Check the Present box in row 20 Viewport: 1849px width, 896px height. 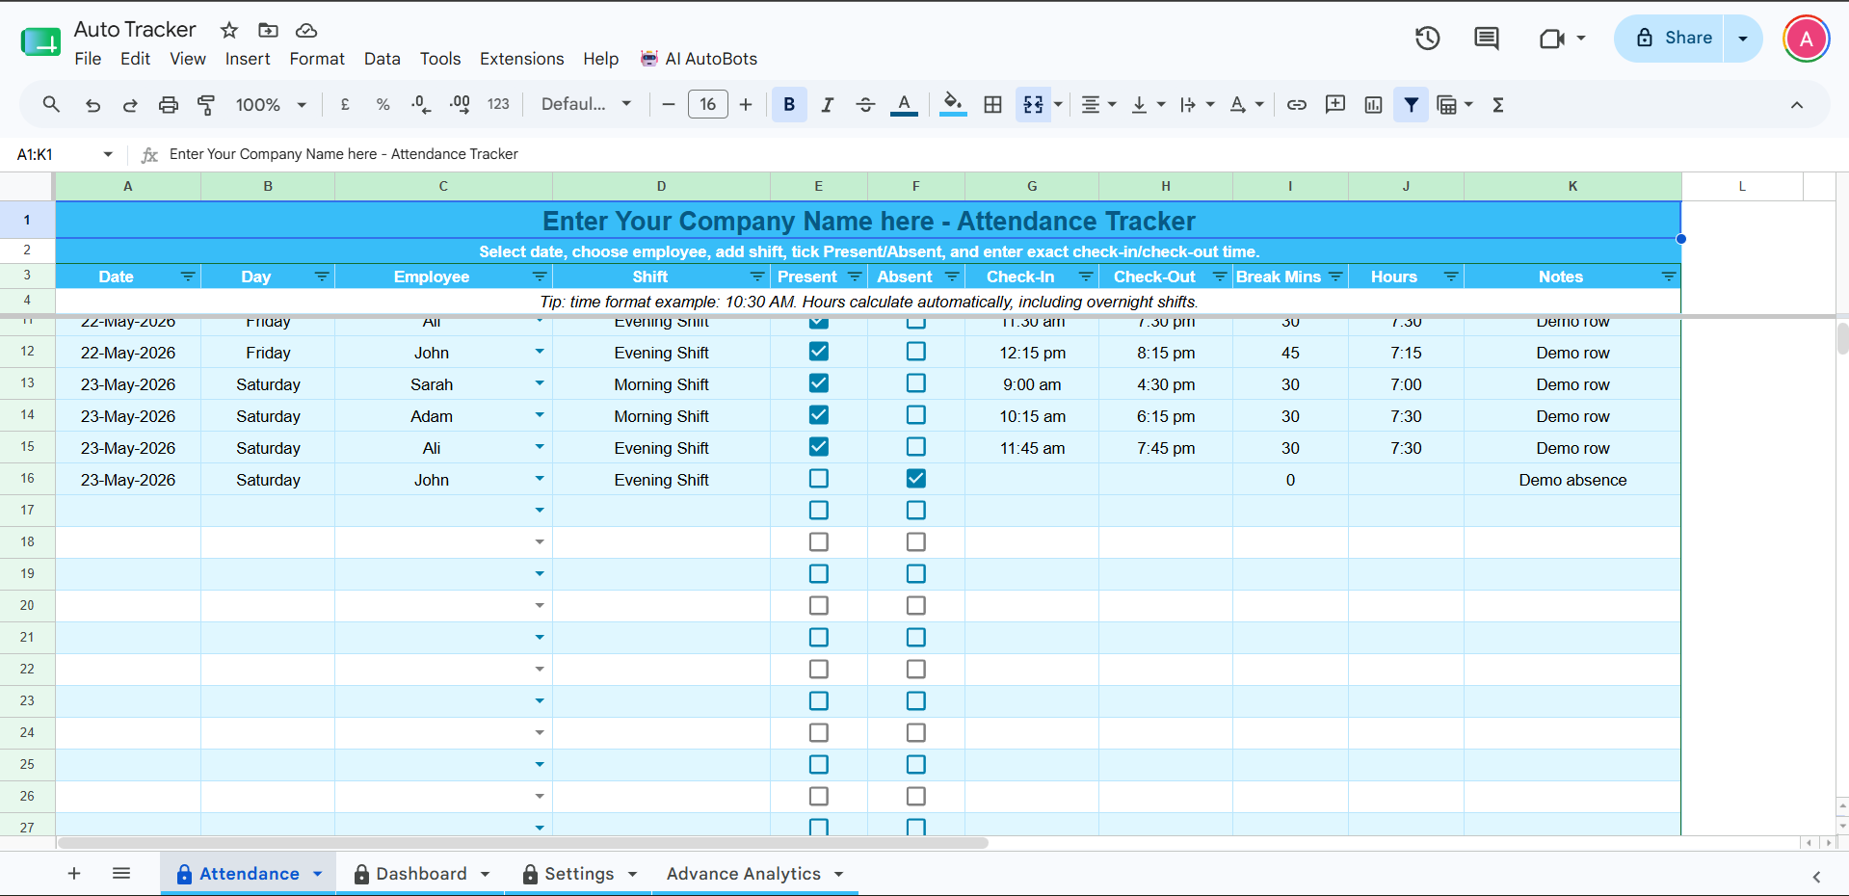click(x=819, y=606)
